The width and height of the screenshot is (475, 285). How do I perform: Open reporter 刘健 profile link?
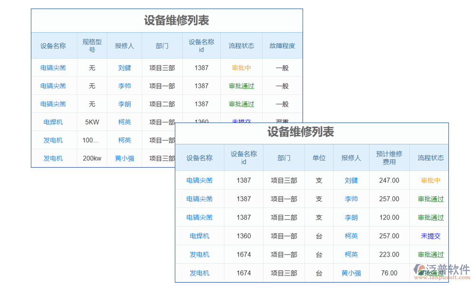(x=351, y=180)
